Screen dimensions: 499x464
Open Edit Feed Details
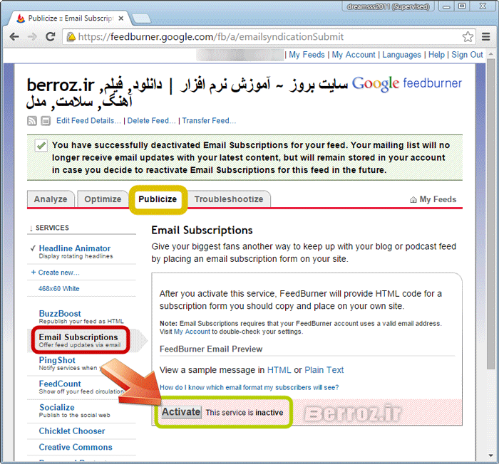click(x=88, y=121)
